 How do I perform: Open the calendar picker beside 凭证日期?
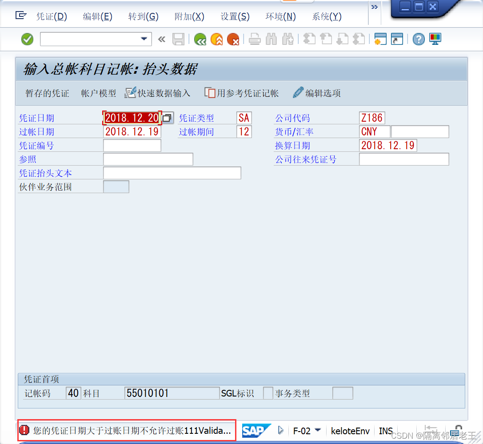167,118
